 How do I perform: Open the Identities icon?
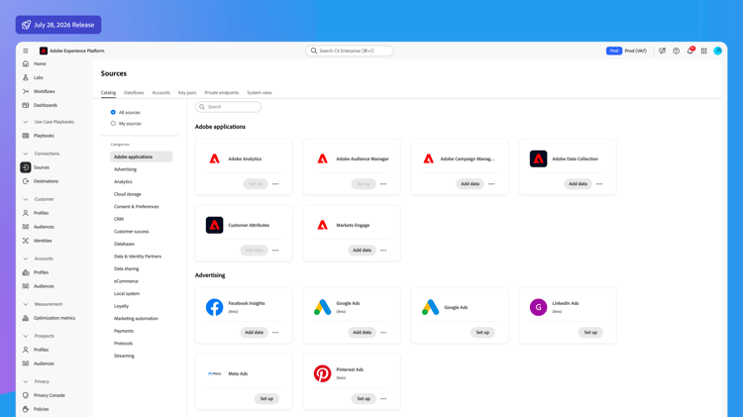26,241
